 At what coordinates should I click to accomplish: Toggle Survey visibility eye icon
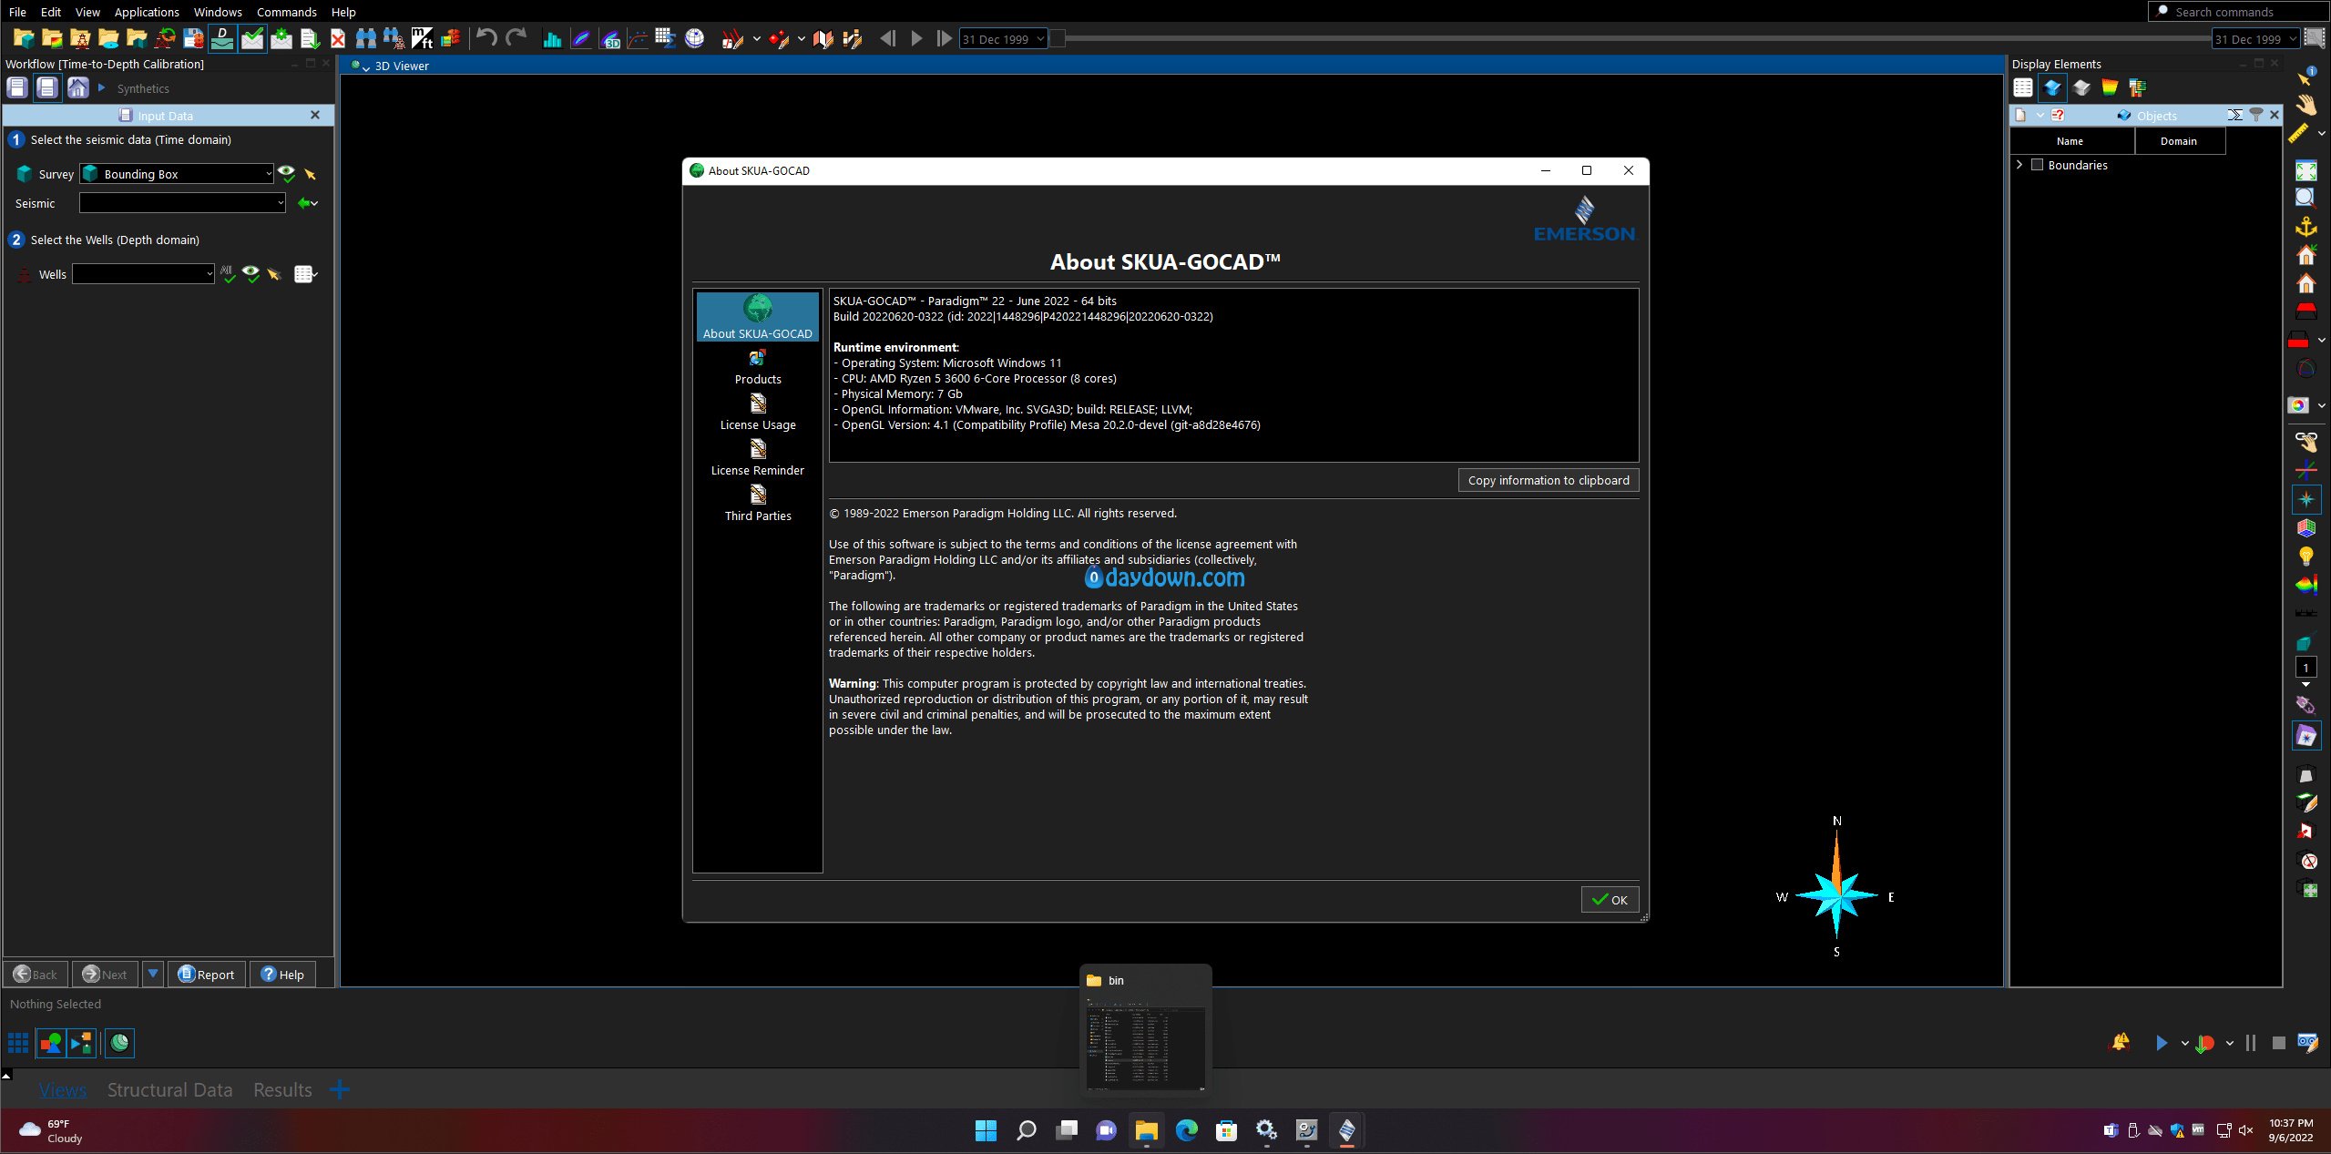coord(287,173)
